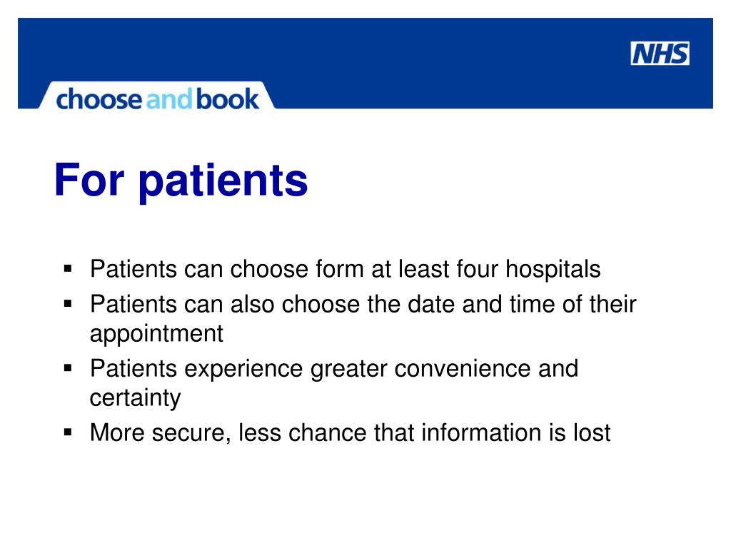
Task: Click the word 'certainty'
Action: coord(135,398)
